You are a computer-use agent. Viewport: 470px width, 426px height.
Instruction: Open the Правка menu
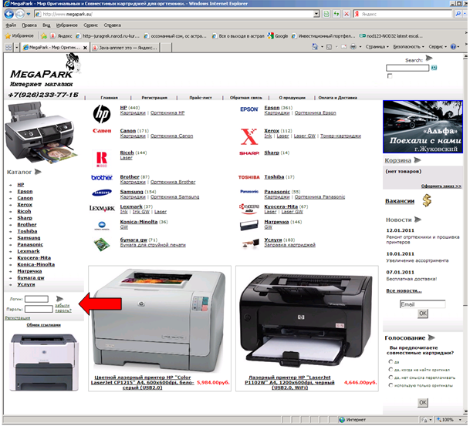(29, 25)
